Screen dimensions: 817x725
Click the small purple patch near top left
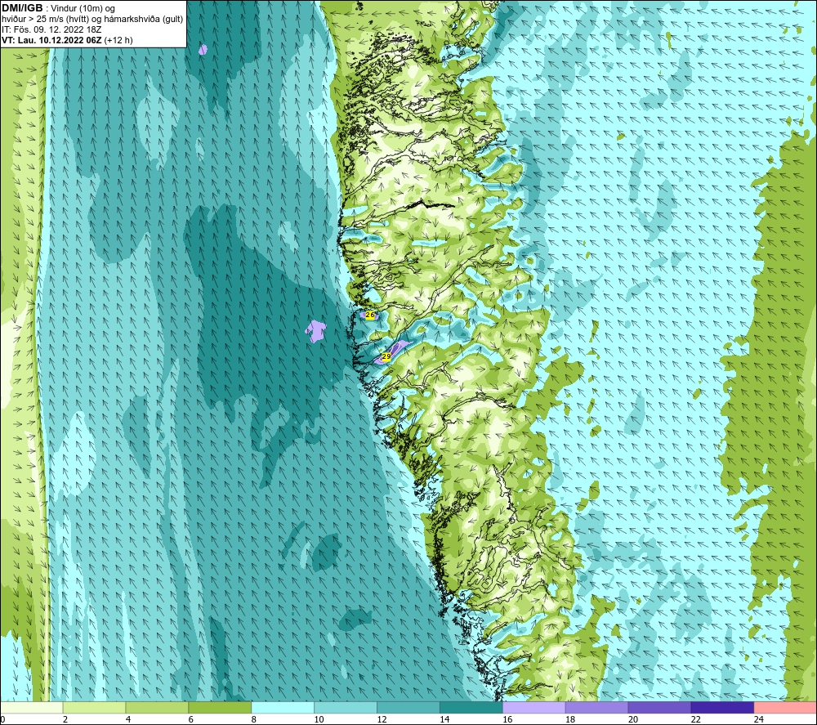[203, 50]
